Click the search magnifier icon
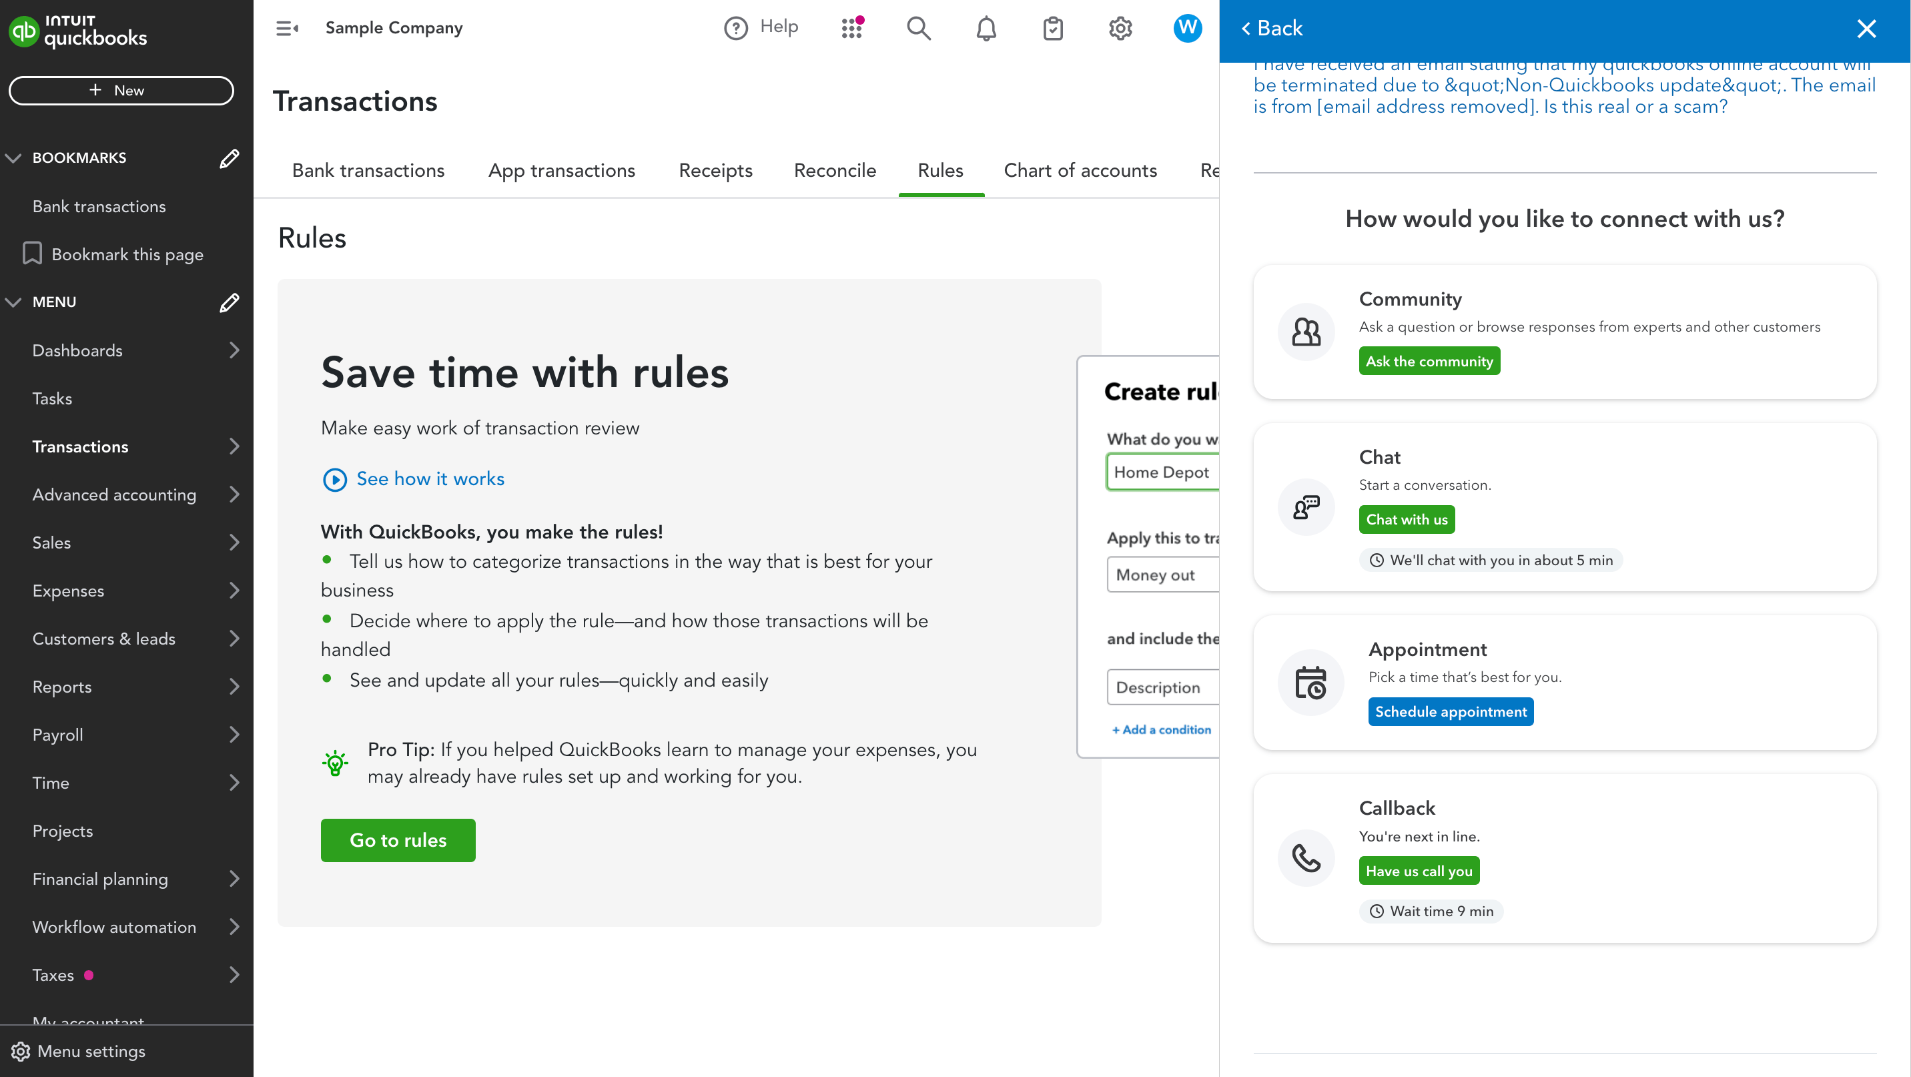This screenshot has width=1911, height=1077. tap(918, 28)
